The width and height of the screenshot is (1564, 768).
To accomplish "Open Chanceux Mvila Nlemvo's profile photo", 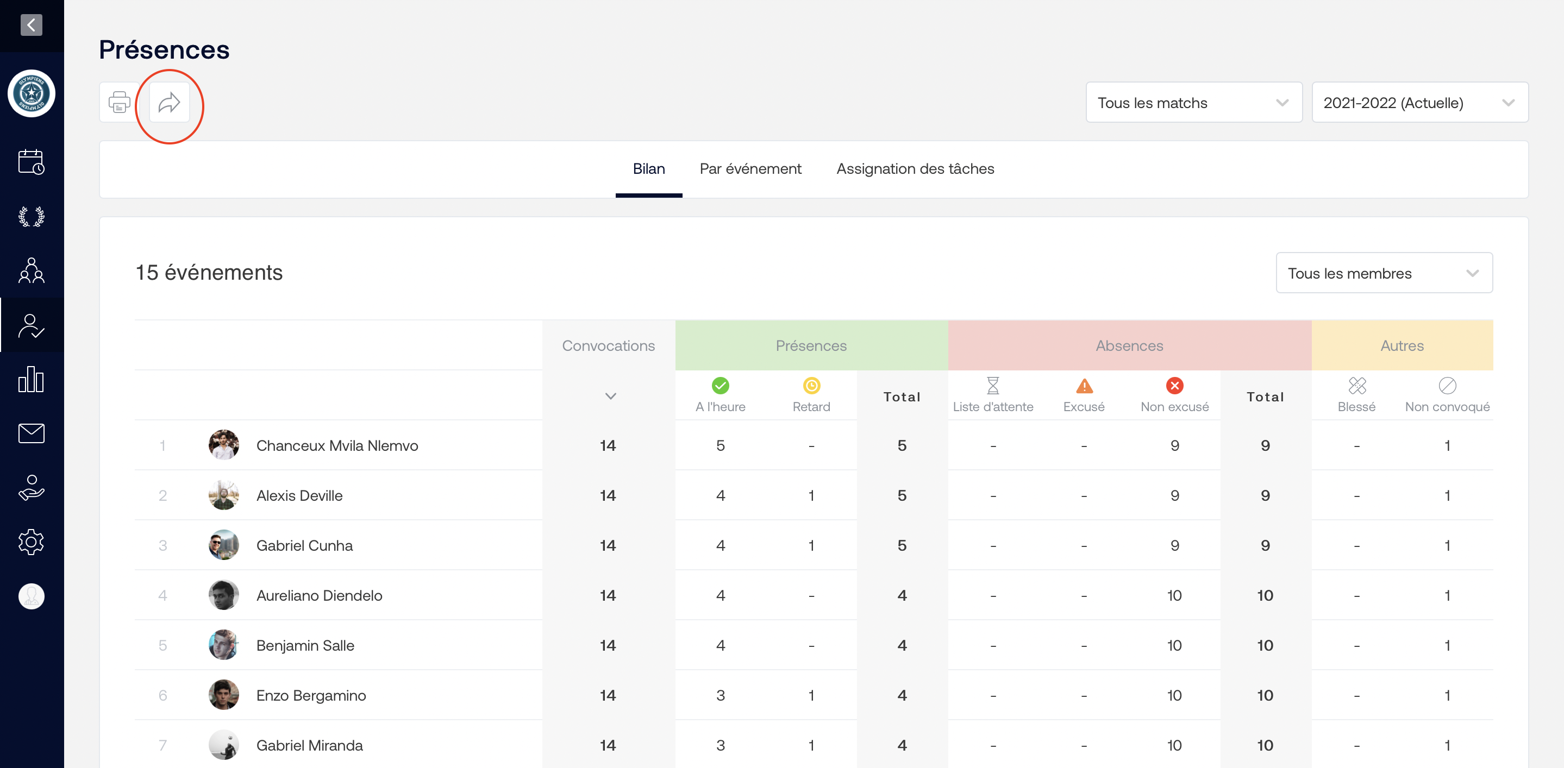I will click(x=223, y=445).
